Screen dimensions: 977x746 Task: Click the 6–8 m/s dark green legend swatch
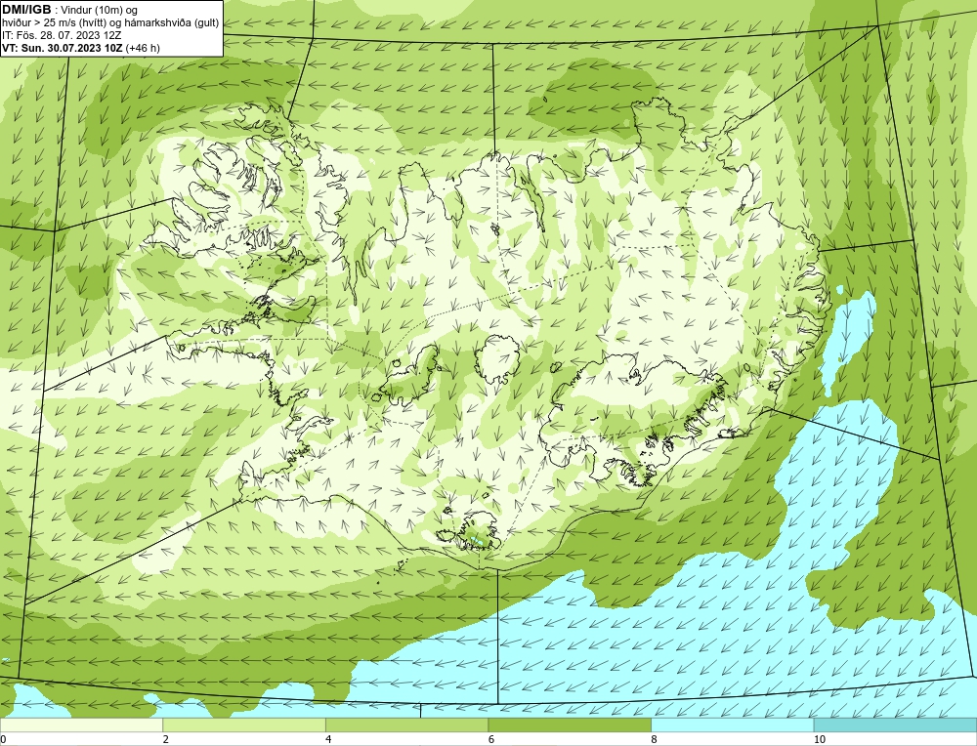570,725
